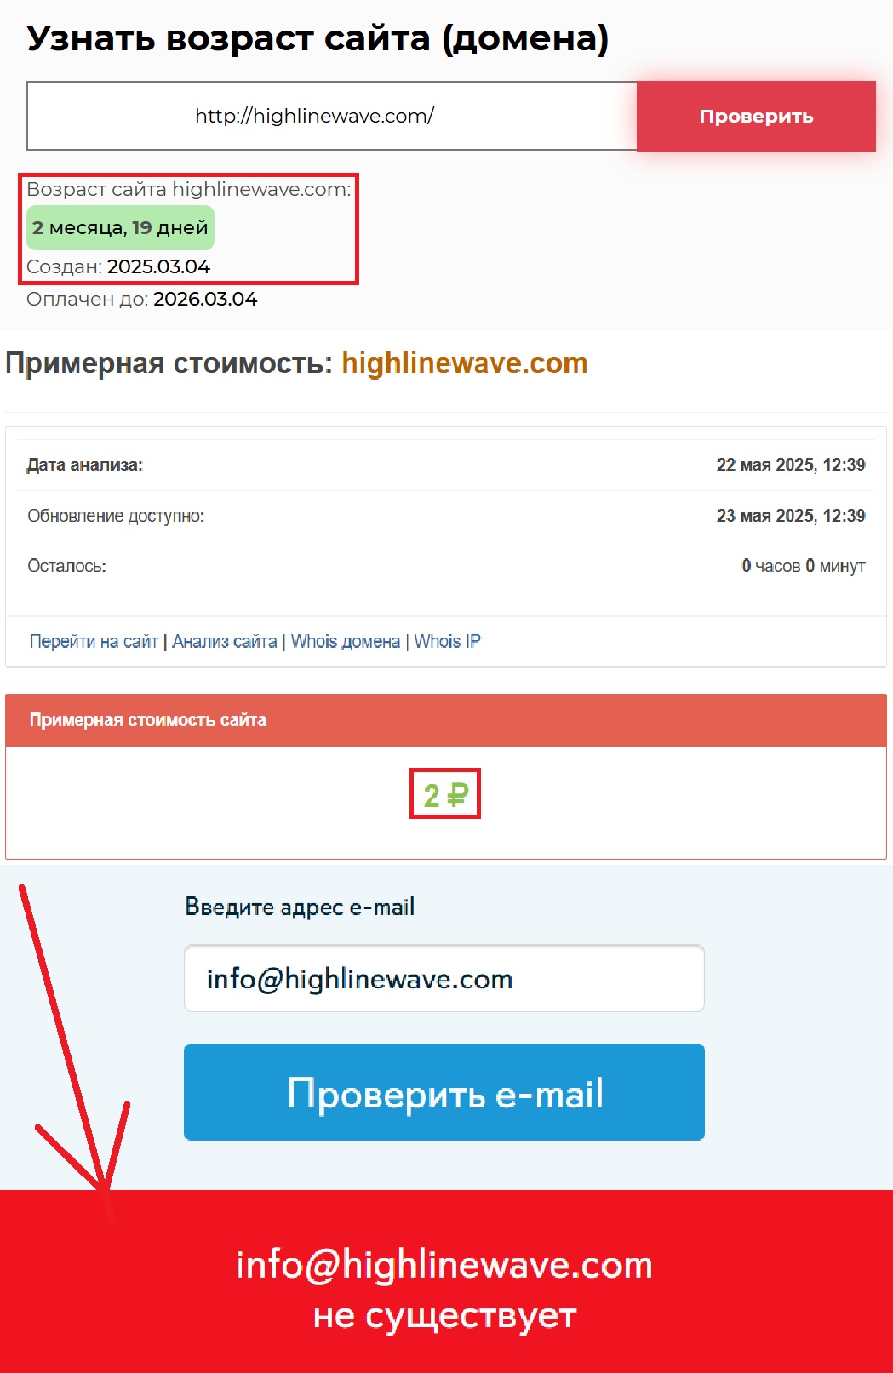
Task: Open the Анализ сайта link
Action: click(x=225, y=641)
